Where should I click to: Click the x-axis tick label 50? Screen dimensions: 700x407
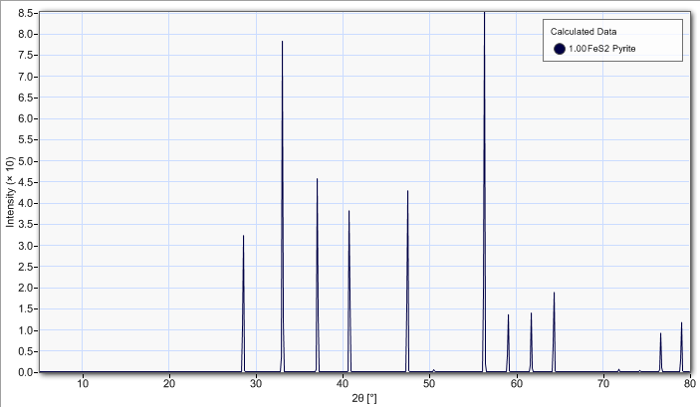[x=429, y=383]
